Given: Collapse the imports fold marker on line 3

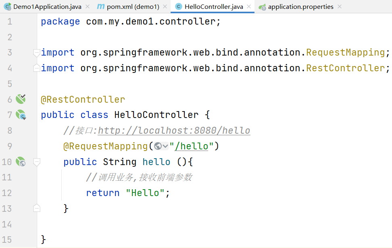Looking at the screenshot, I should coord(37,53).
